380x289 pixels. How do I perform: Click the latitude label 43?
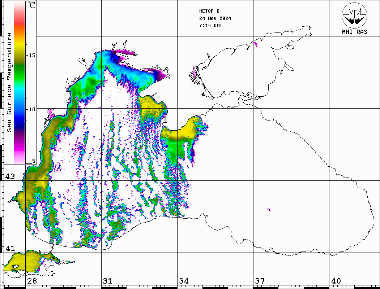10,176
